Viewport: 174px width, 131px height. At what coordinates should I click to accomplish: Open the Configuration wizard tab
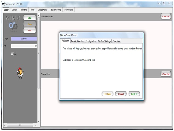91,41
